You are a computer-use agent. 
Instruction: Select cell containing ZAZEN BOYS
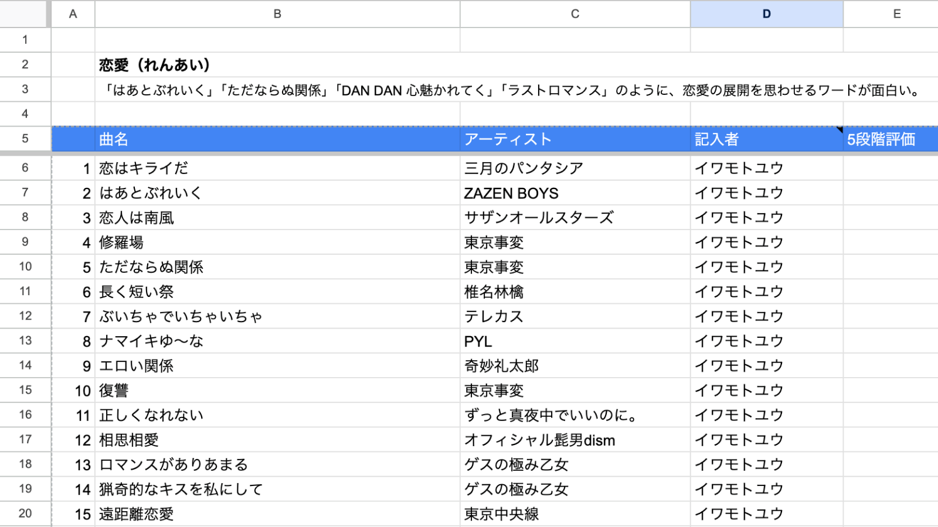click(x=575, y=193)
